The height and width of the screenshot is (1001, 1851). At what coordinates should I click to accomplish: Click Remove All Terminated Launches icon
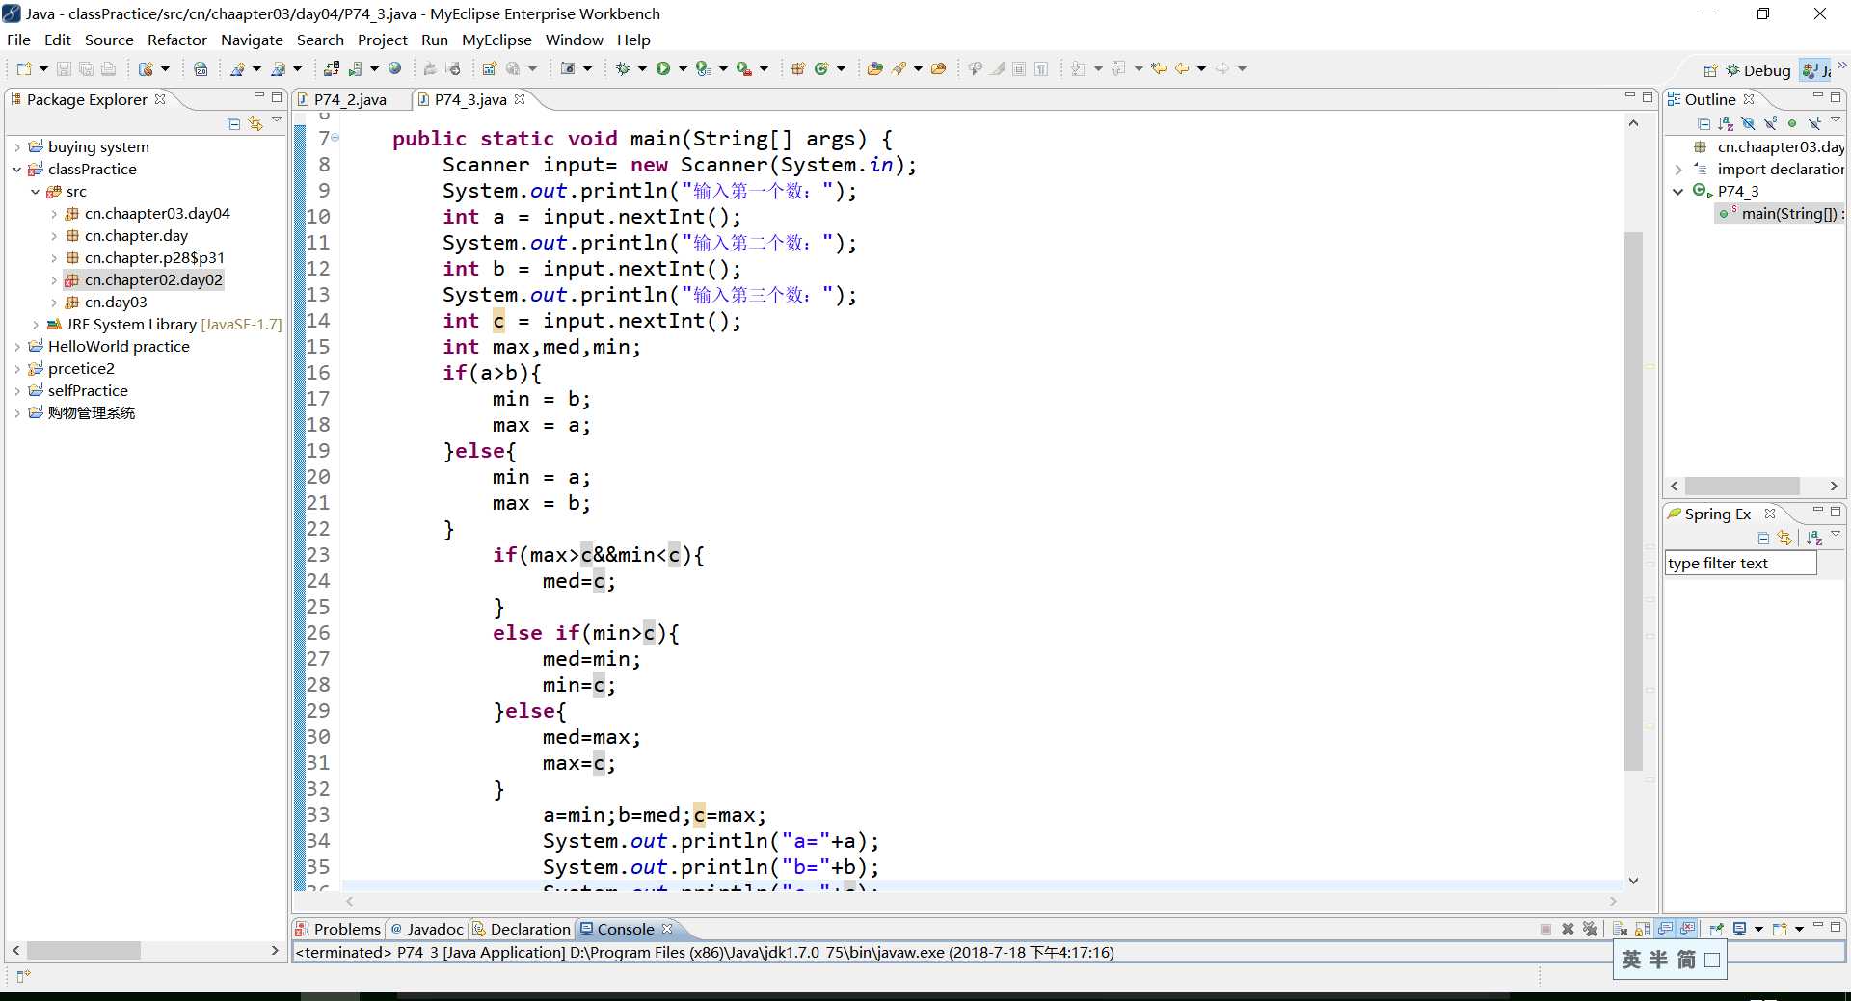1591,929
